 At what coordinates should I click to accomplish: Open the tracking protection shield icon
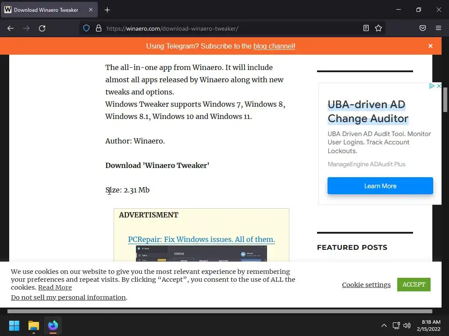(86, 28)
